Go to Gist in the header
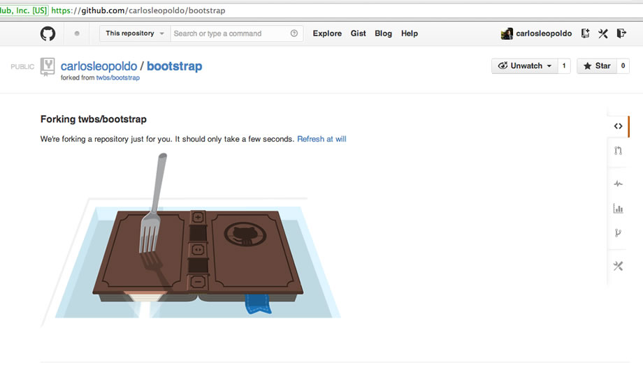 click(358, 33)
